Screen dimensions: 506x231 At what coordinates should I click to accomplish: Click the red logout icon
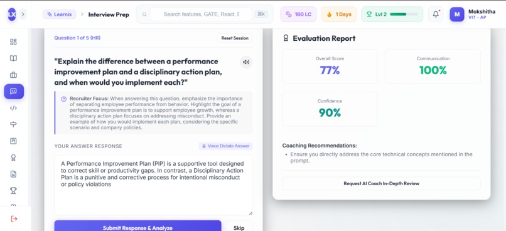14,218
